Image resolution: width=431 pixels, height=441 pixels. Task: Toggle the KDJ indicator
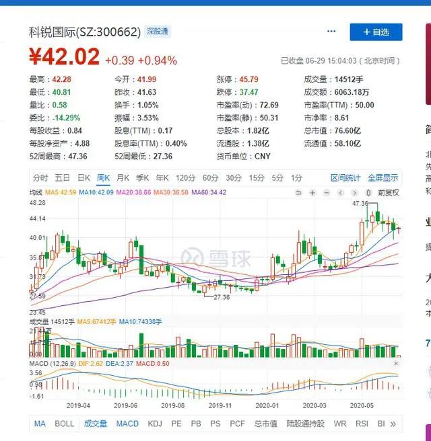(155, 424)
